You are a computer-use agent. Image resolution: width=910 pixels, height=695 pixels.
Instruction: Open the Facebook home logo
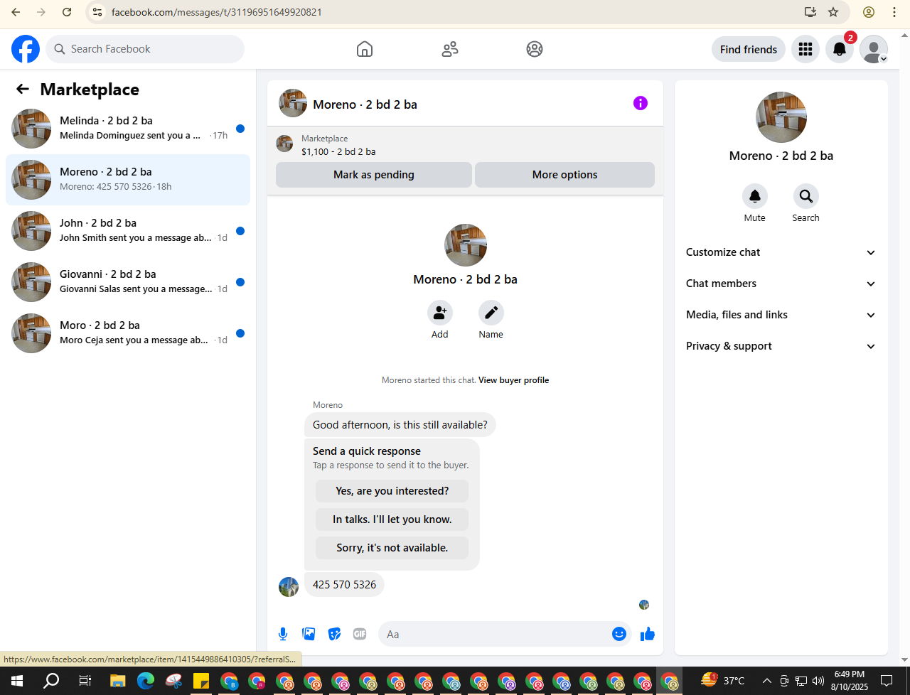(x=26, y=49)
